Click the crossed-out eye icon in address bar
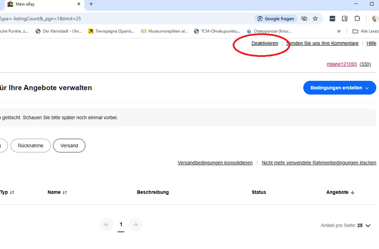Viewport: 379px width, 249px height. [x=304, y=19]
